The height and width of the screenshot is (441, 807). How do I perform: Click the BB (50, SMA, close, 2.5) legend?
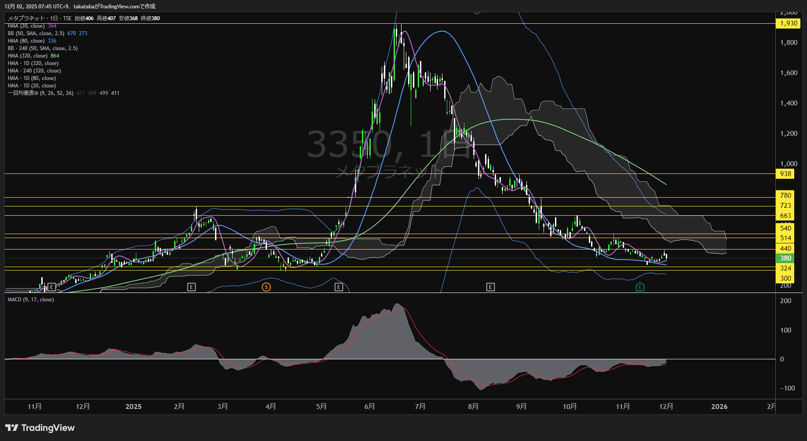(x=36, y=33)
